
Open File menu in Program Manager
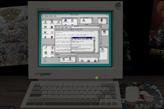coord(43,16)
